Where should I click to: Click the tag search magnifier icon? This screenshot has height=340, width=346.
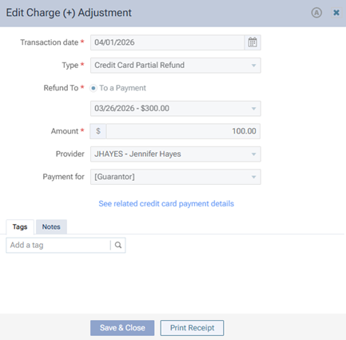coord(118,245)
